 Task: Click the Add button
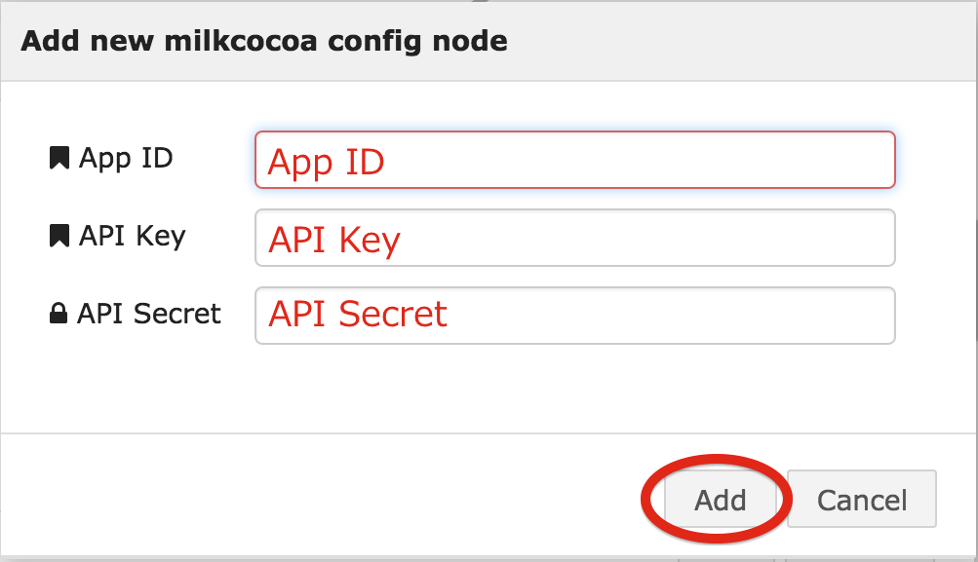coord(721,499)
